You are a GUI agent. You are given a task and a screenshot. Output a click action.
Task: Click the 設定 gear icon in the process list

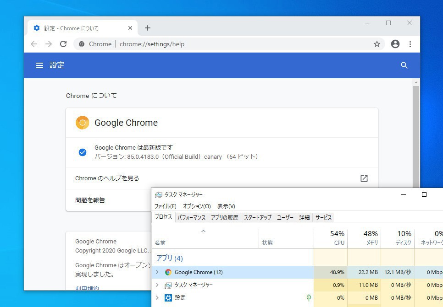pos(168,298)
